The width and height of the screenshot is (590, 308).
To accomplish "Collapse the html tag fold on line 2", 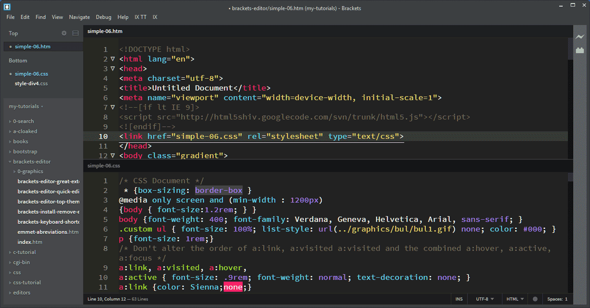I will tap(113, 59).
